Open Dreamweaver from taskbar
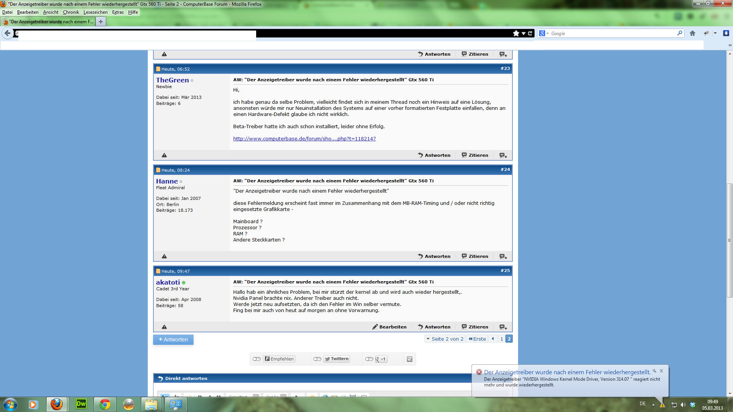This screenshot has height=412, width=733. click(x=81, y=404)
